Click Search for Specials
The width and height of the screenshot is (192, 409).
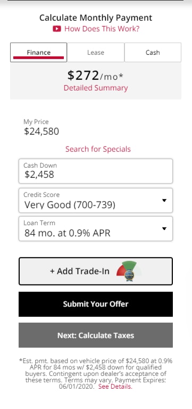(x=98, y=149)
